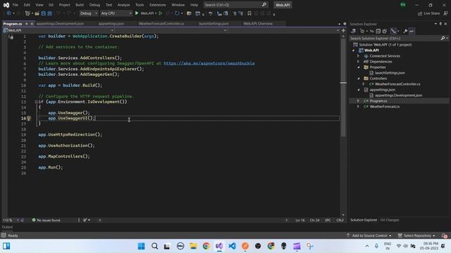
Task: Click Pending Changes Filter clock icon
Action: point(362,31)
